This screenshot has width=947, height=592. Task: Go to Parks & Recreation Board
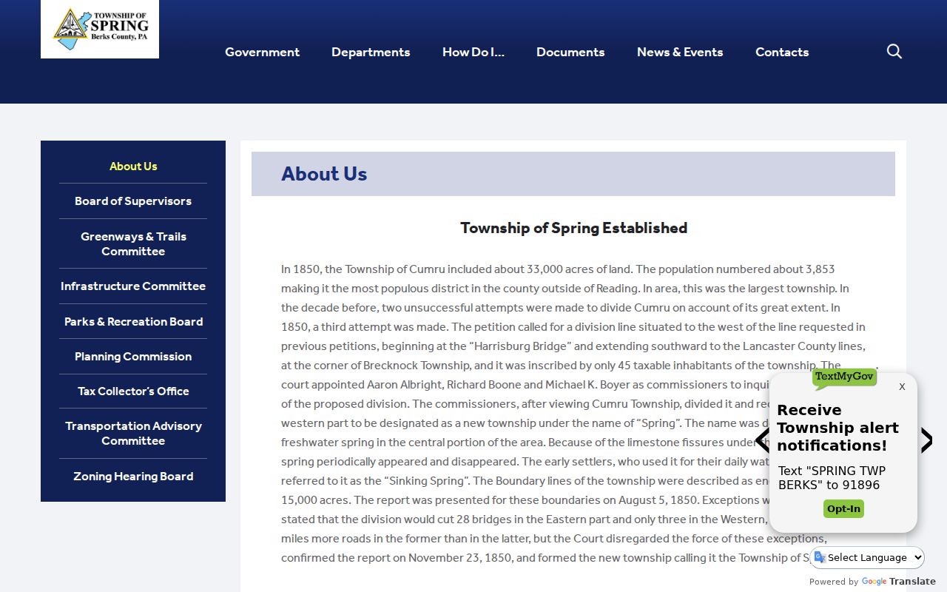(133, 321)
